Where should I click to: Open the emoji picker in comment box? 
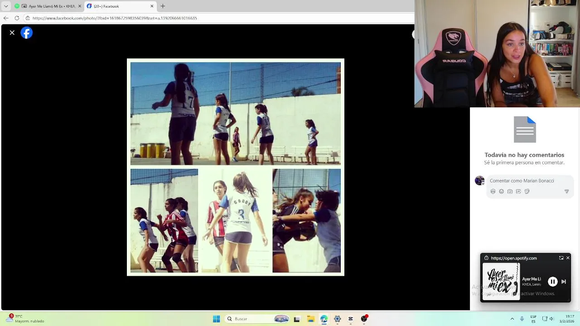501,192
